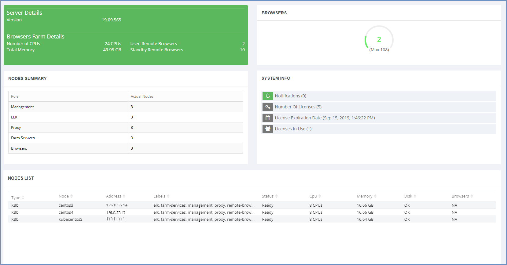Click the version number 19.09.565
The image size is (507, 265).
click(x=112, y=20)
